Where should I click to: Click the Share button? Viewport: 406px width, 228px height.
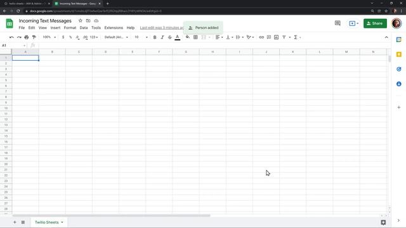(x=375, y=23)
